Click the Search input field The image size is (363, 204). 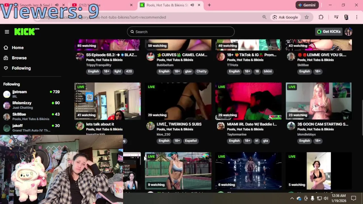click(x=181, y=32)
